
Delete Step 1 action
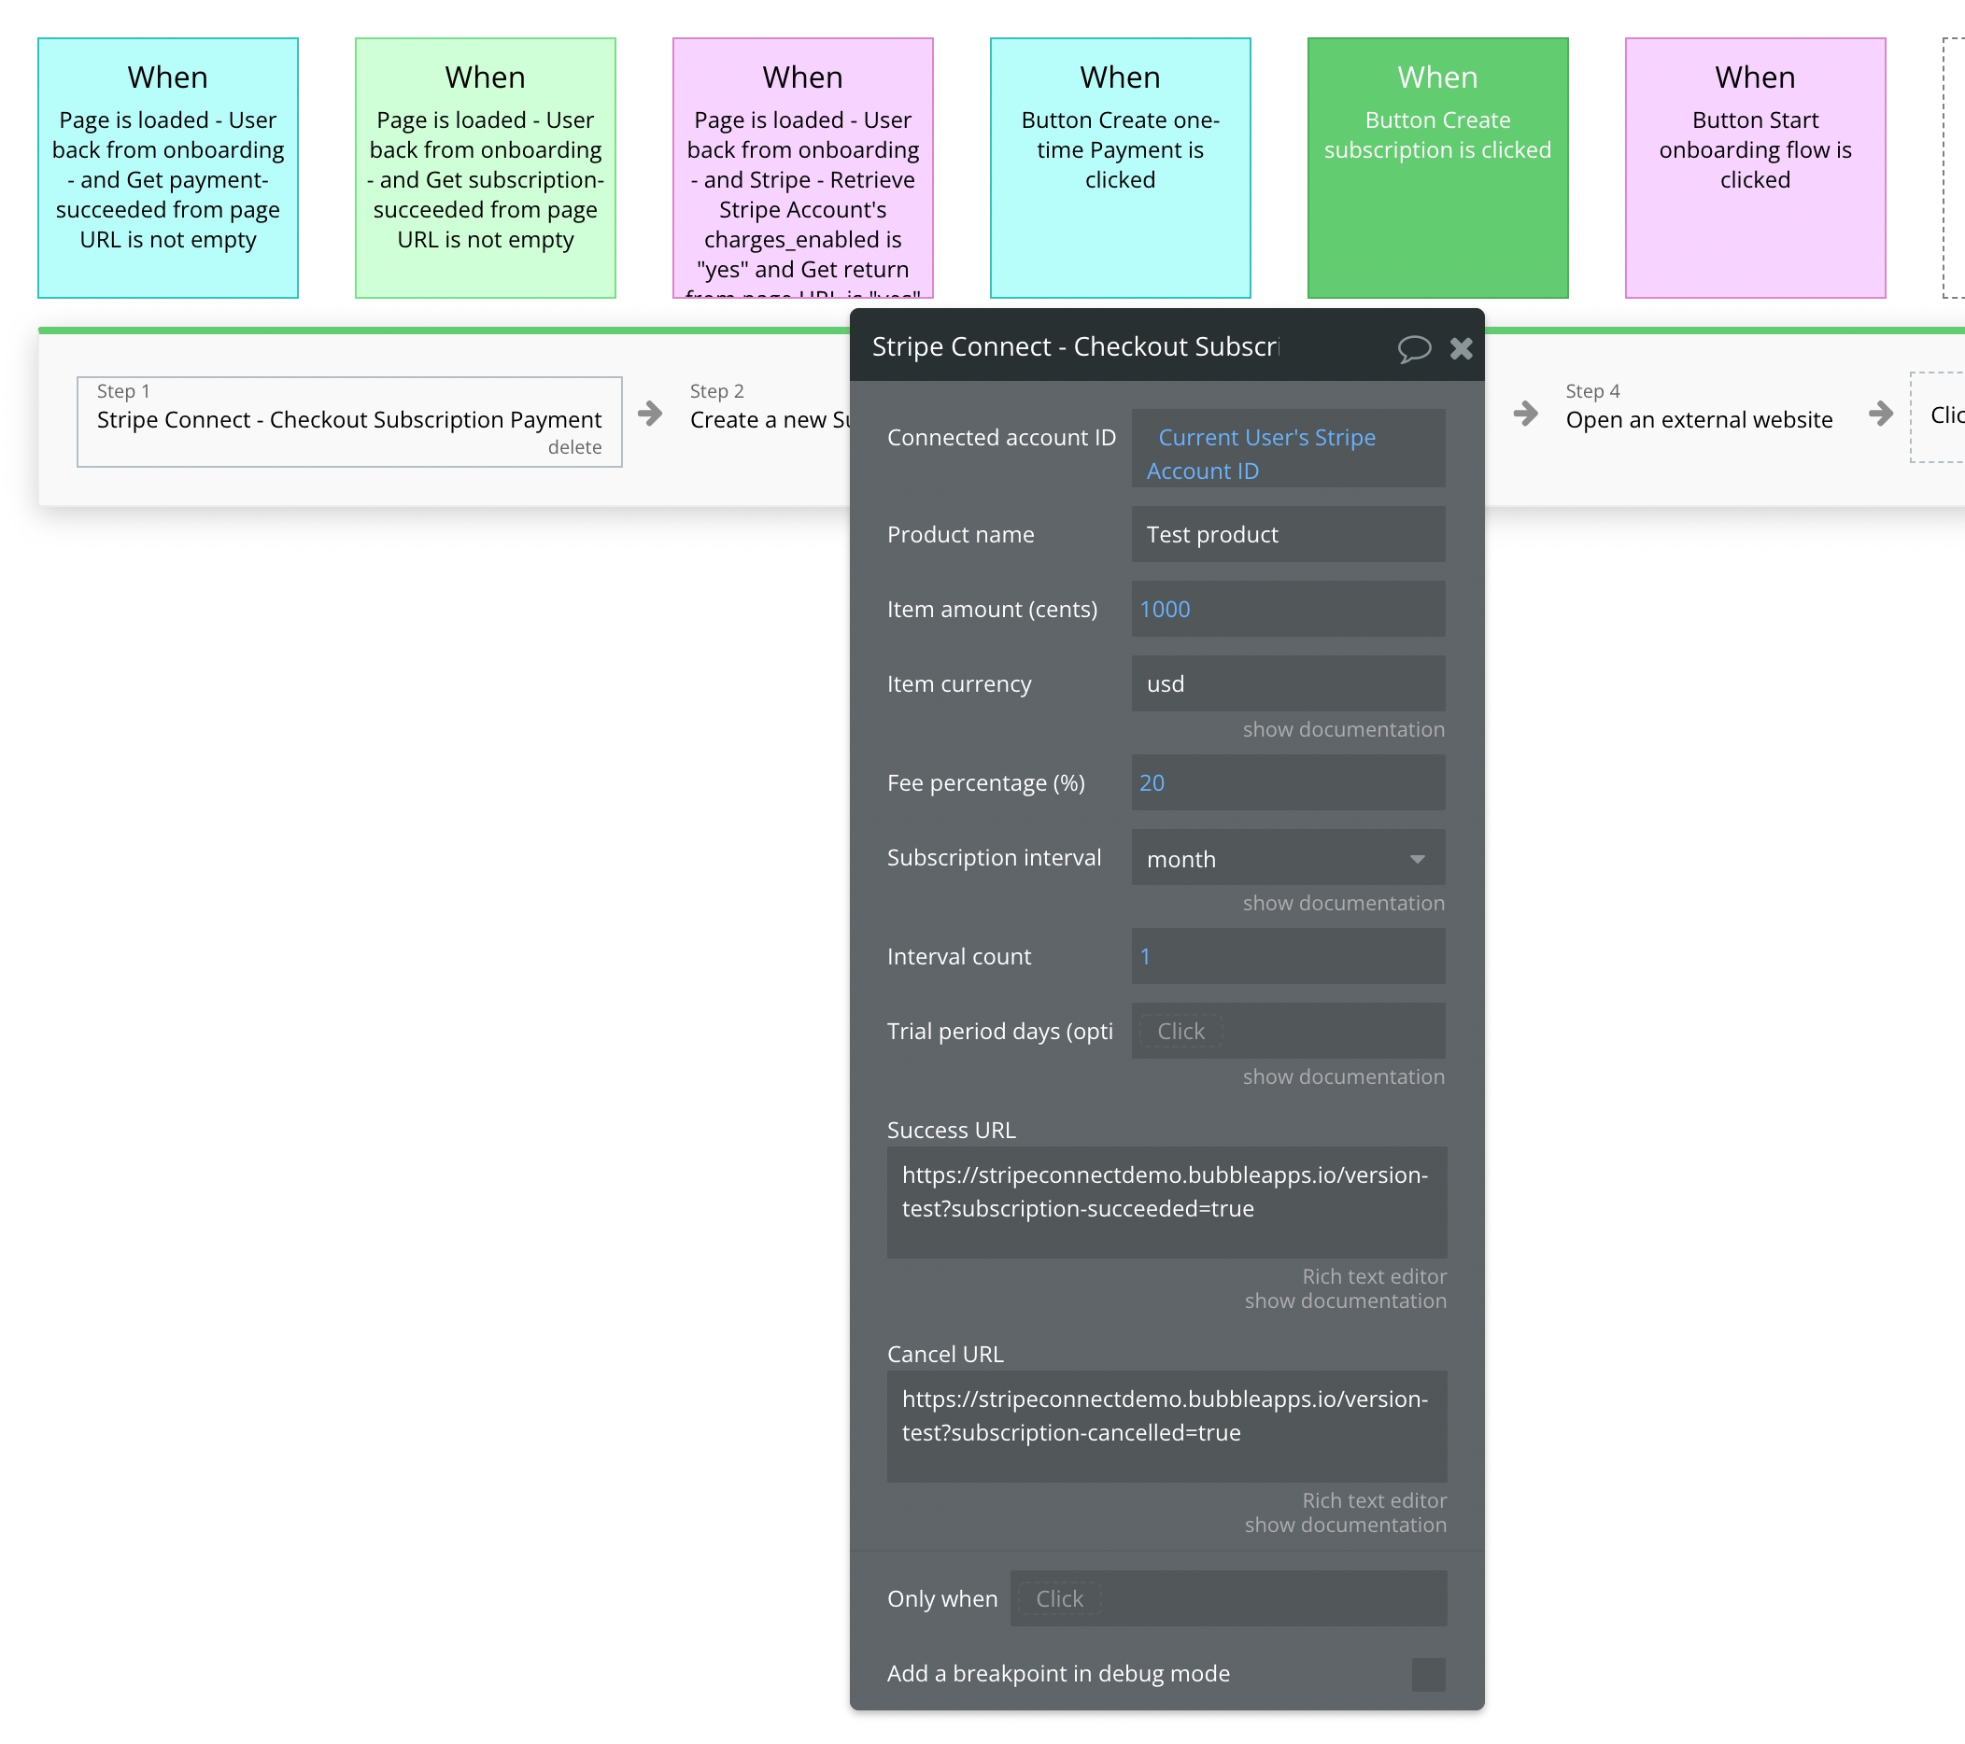[574, 448]
